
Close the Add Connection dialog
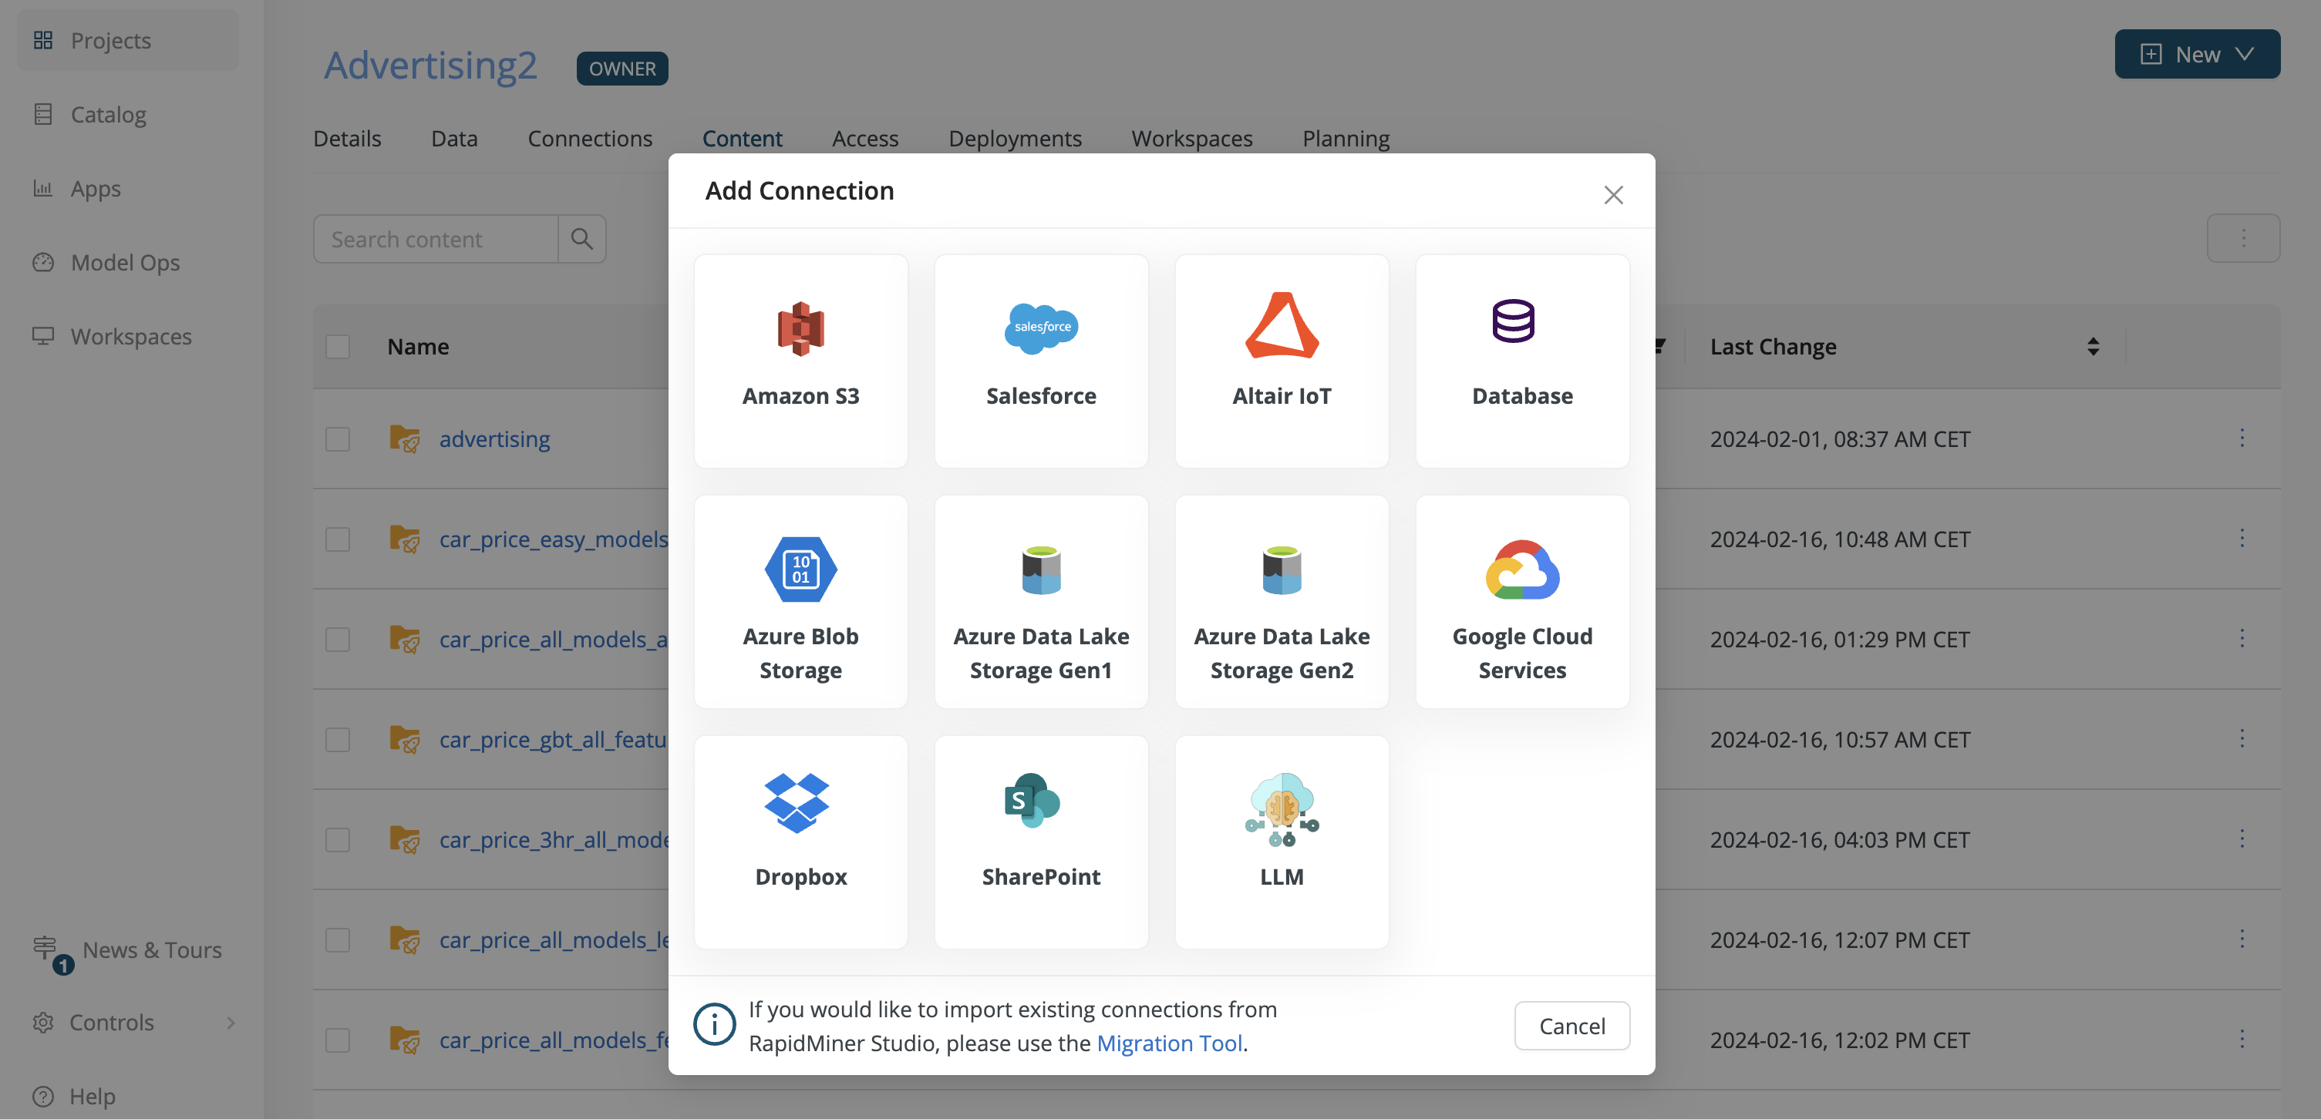click(1613, 194)
